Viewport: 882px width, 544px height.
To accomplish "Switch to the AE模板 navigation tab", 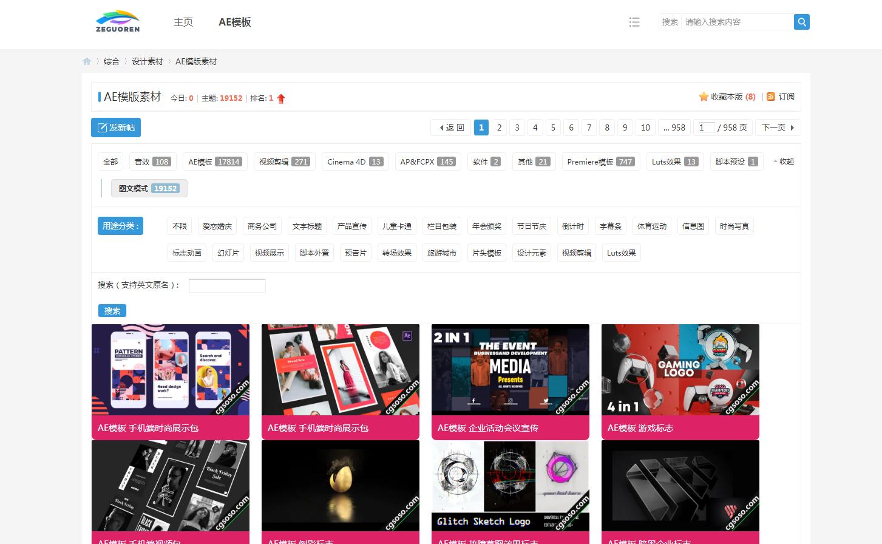I will tap(234, 22).
